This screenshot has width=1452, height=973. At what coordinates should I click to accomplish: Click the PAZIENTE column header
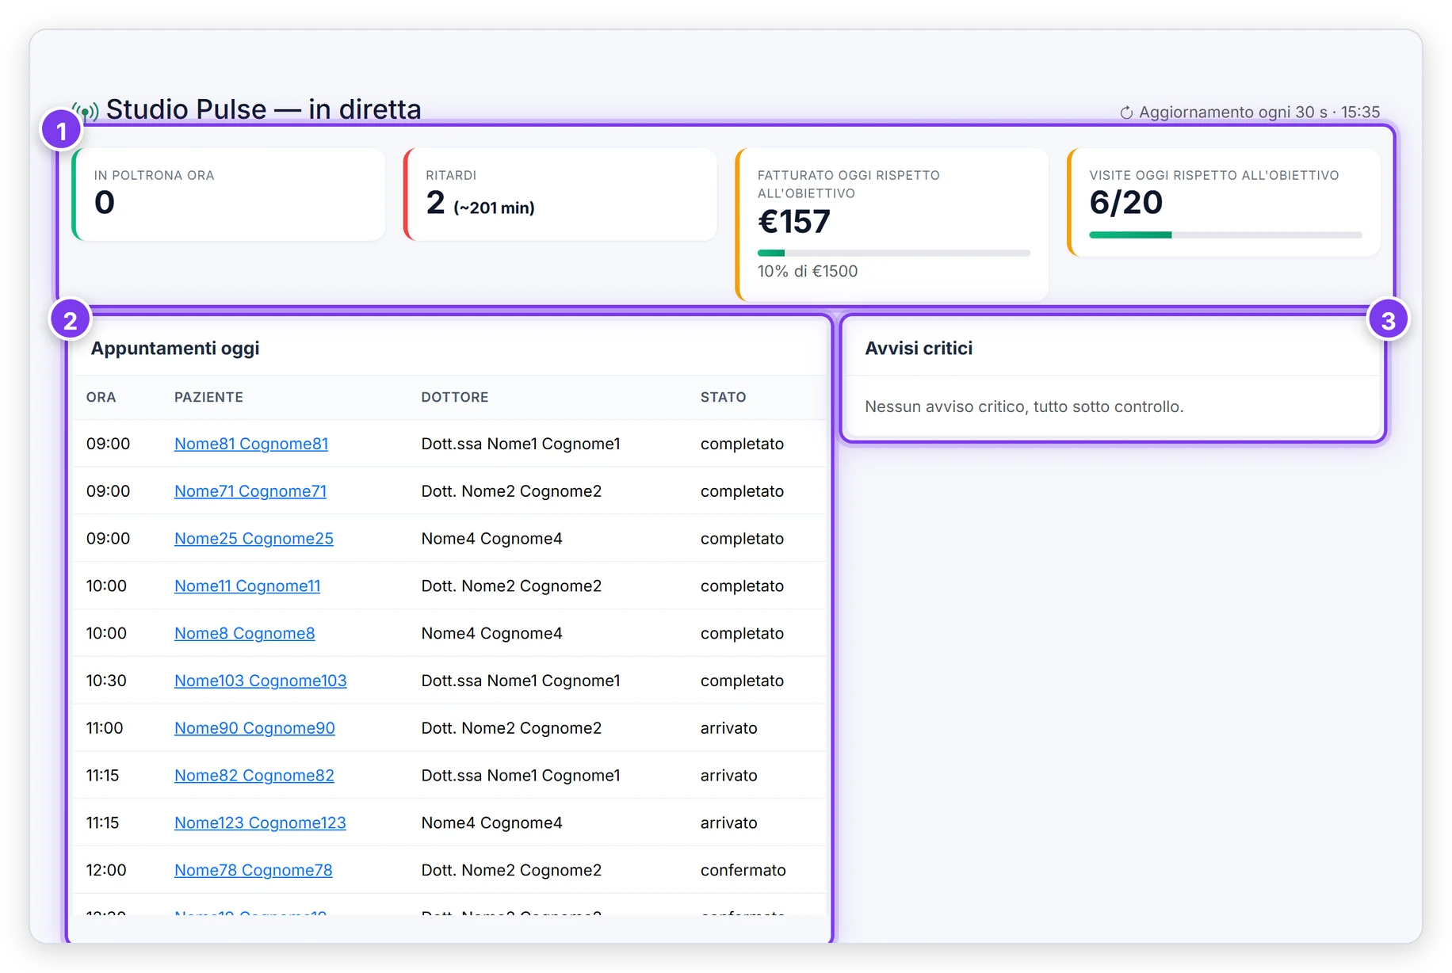(x=208, y=397)
